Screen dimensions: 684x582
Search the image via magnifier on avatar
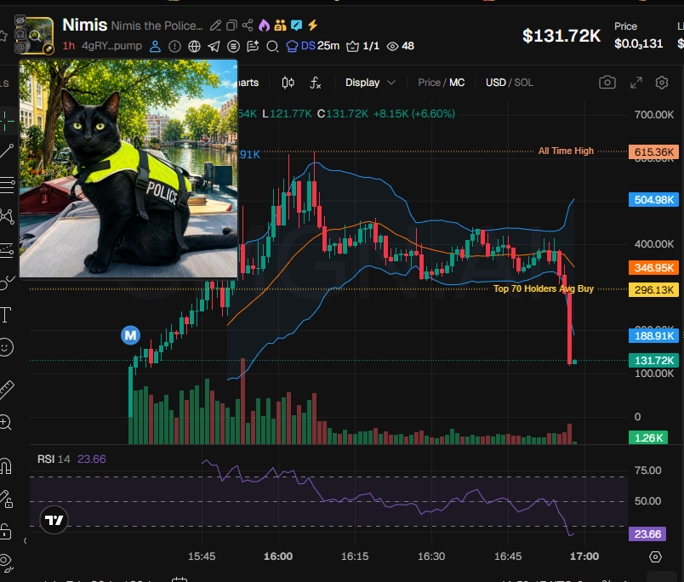pos(35,36)
